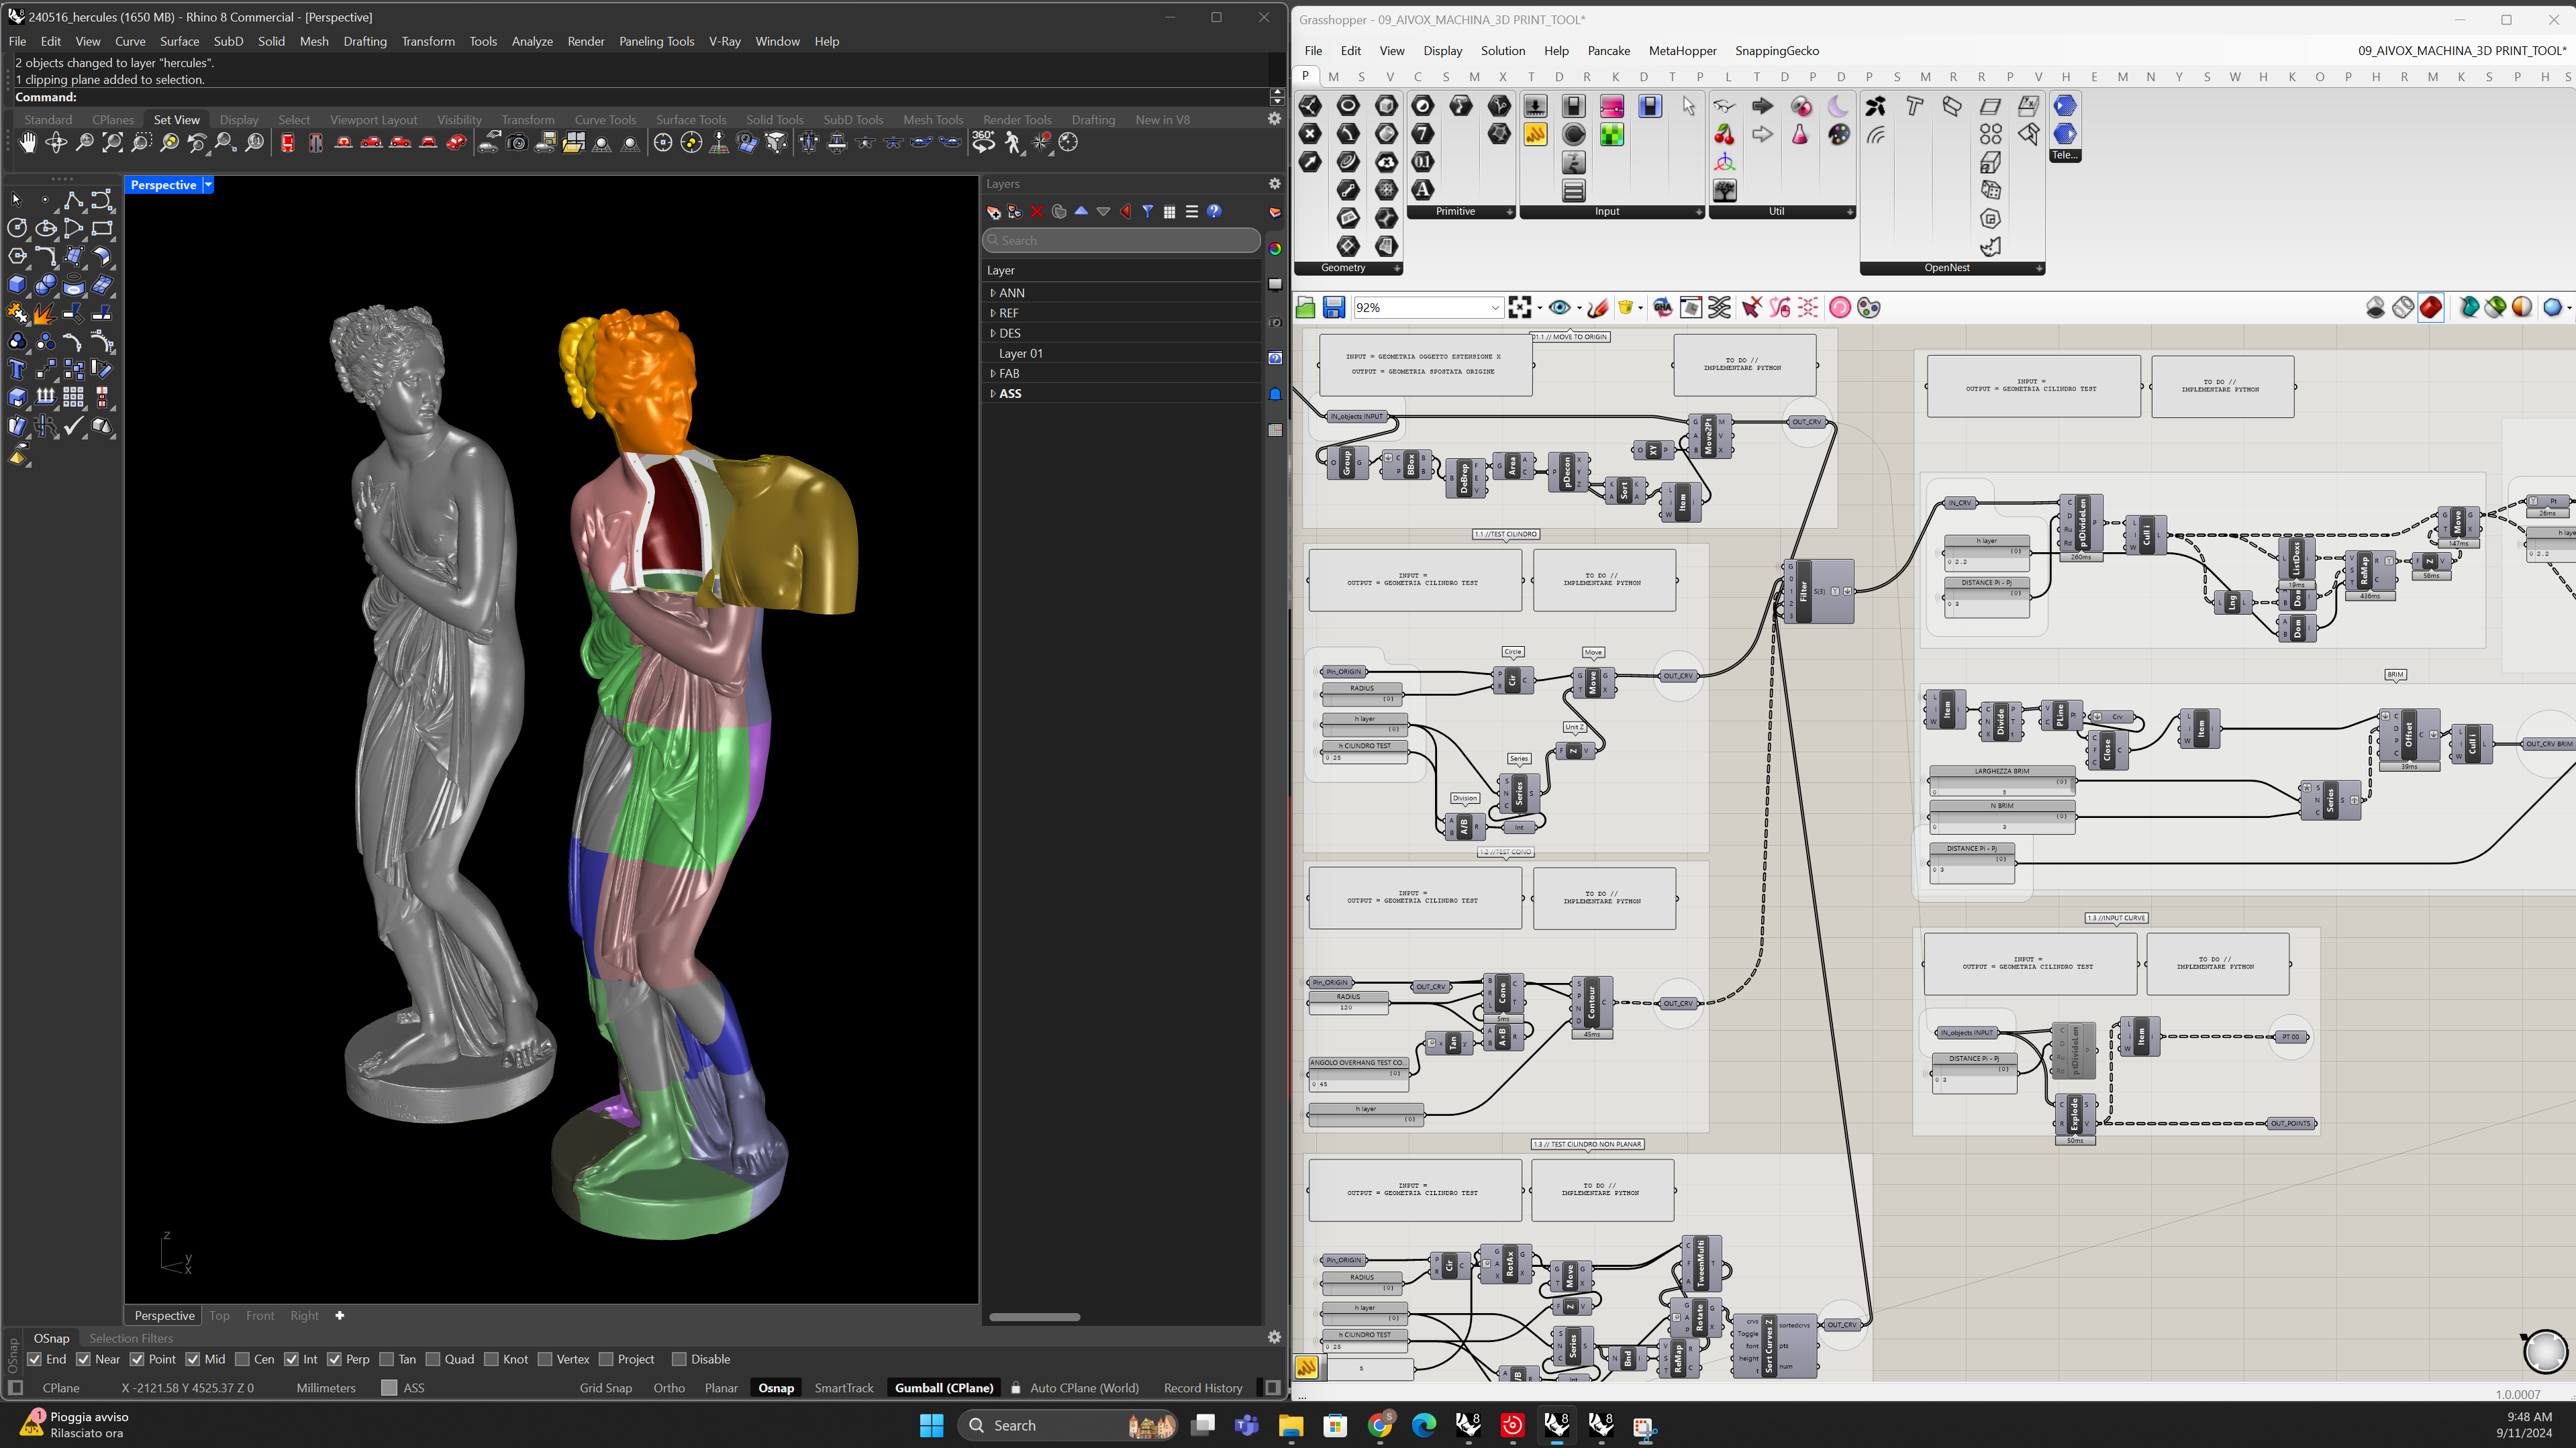The width and height of the screenshot is (2576, 1448).
Task: Select the Walk mode figure icon
Action: [x=1013, y=143]
